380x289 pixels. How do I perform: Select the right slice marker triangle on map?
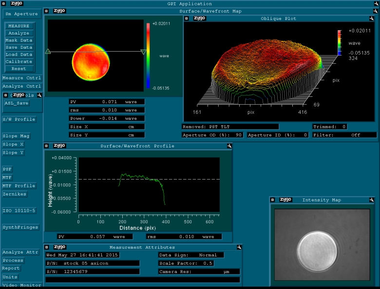143,52
